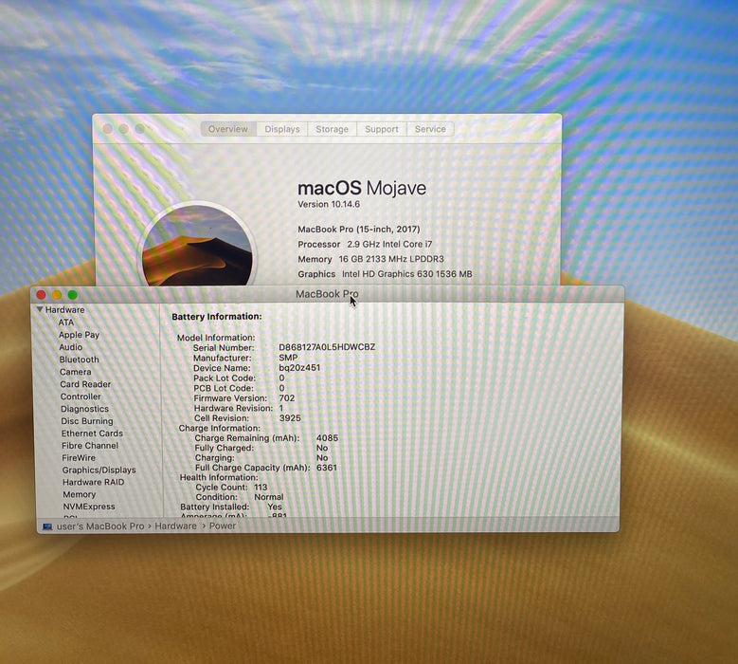
Task: Select Graphics/Displays in the sidebar
Action: [x=99, y=470]
